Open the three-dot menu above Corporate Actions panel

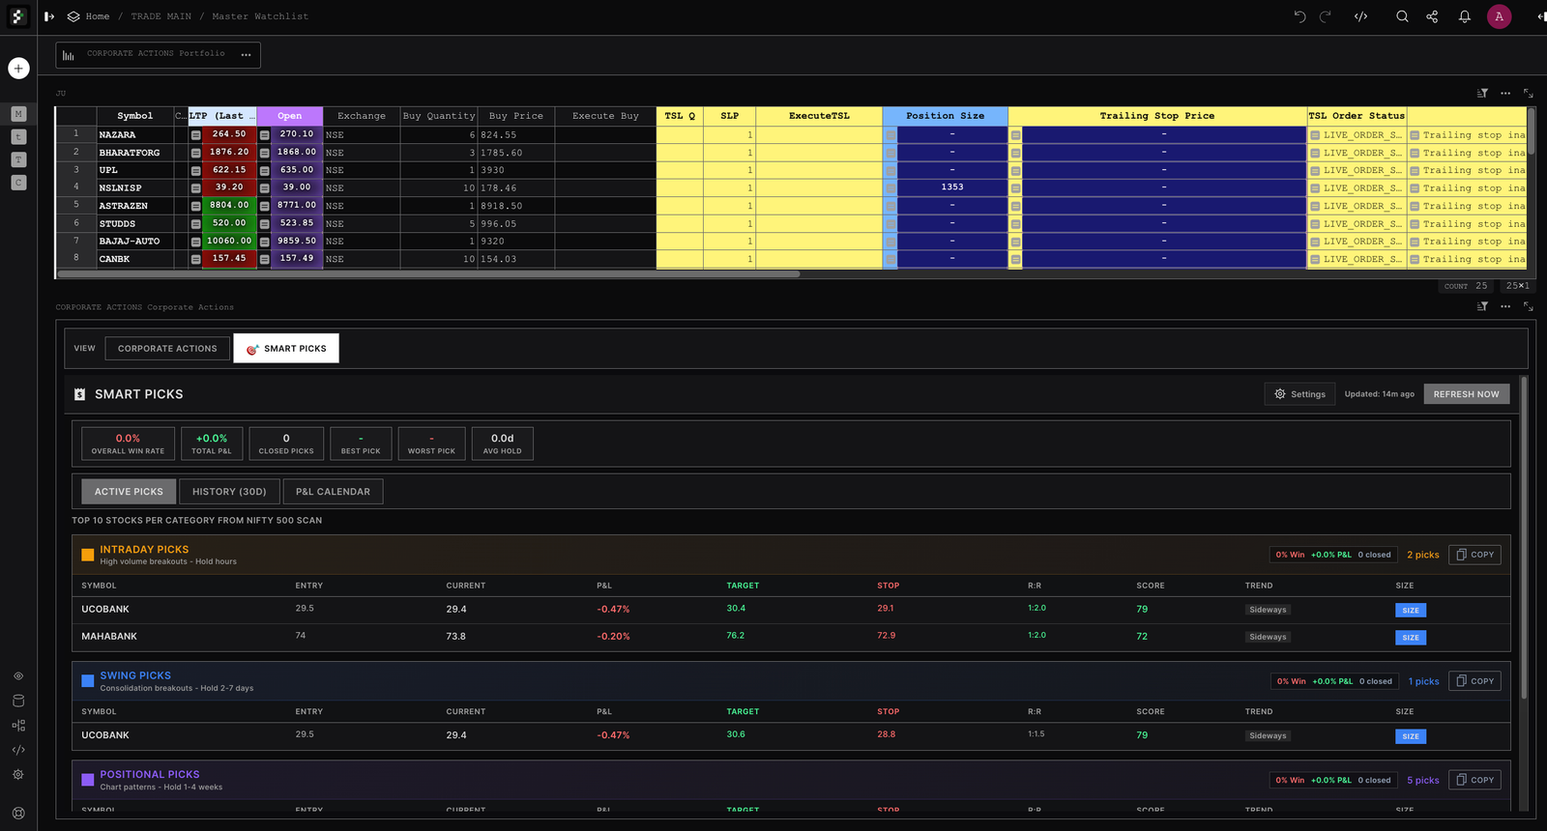point(1505,306)
